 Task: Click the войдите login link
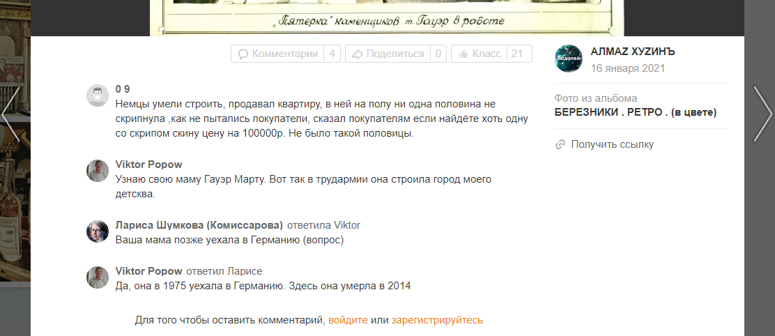348,320
